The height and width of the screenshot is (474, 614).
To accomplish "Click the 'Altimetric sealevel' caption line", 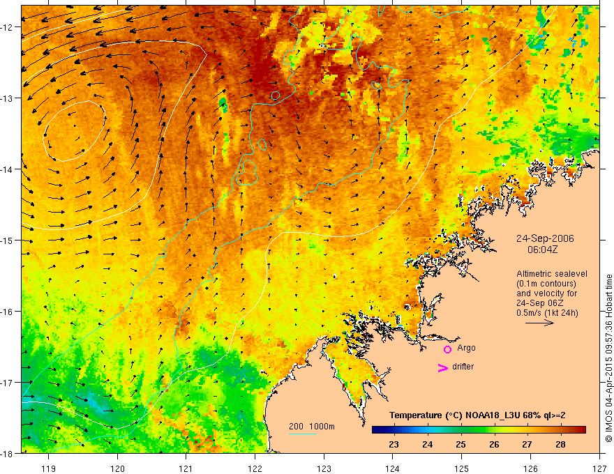I will click(x=552, y=274).
